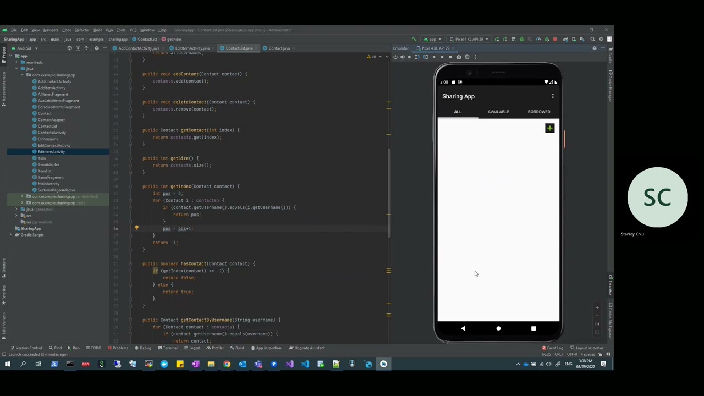Tap the phone's back navigation button
Viewport: 704px width, 396px height.
(463, 328)
